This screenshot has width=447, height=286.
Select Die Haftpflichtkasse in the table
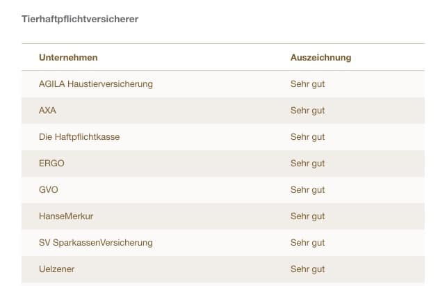79,137
